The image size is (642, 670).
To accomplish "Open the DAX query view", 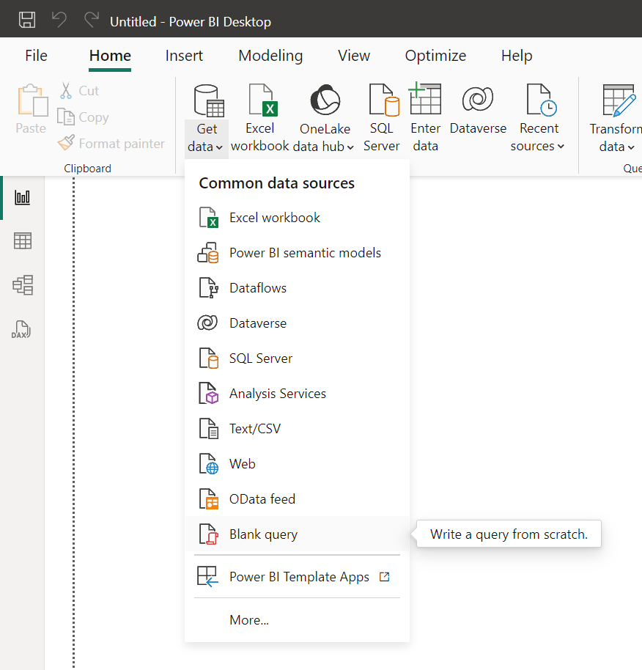I will pyautogui.click(x=21, y=329).
